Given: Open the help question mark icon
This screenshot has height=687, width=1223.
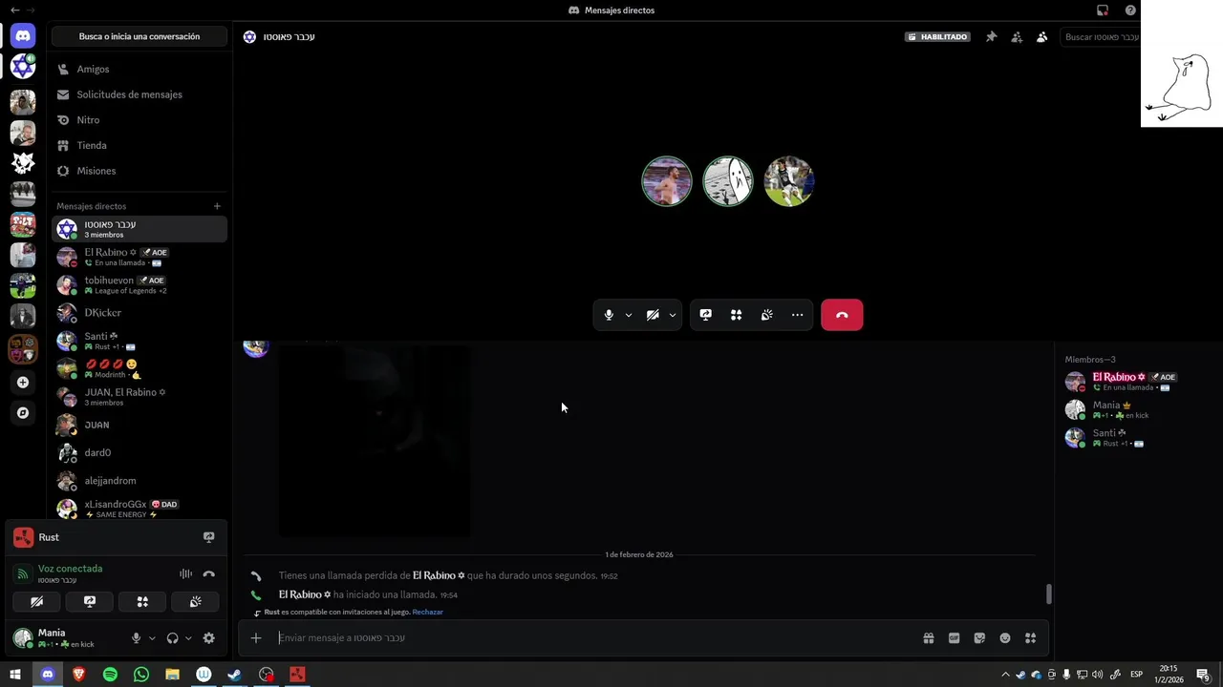Looking at the screenshot, I should (1130, 10).
